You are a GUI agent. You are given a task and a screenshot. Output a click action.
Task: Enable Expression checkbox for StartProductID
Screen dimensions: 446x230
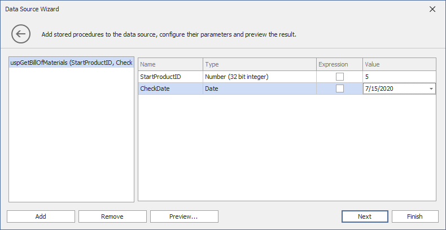340,77
